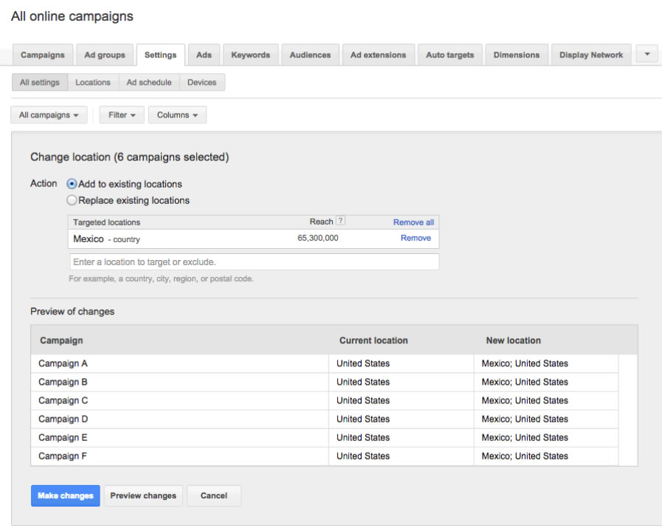This screenshot has height=531, width=662.
Task: Expand the All campaigns dropdown
Action: [x=49, y=115]
